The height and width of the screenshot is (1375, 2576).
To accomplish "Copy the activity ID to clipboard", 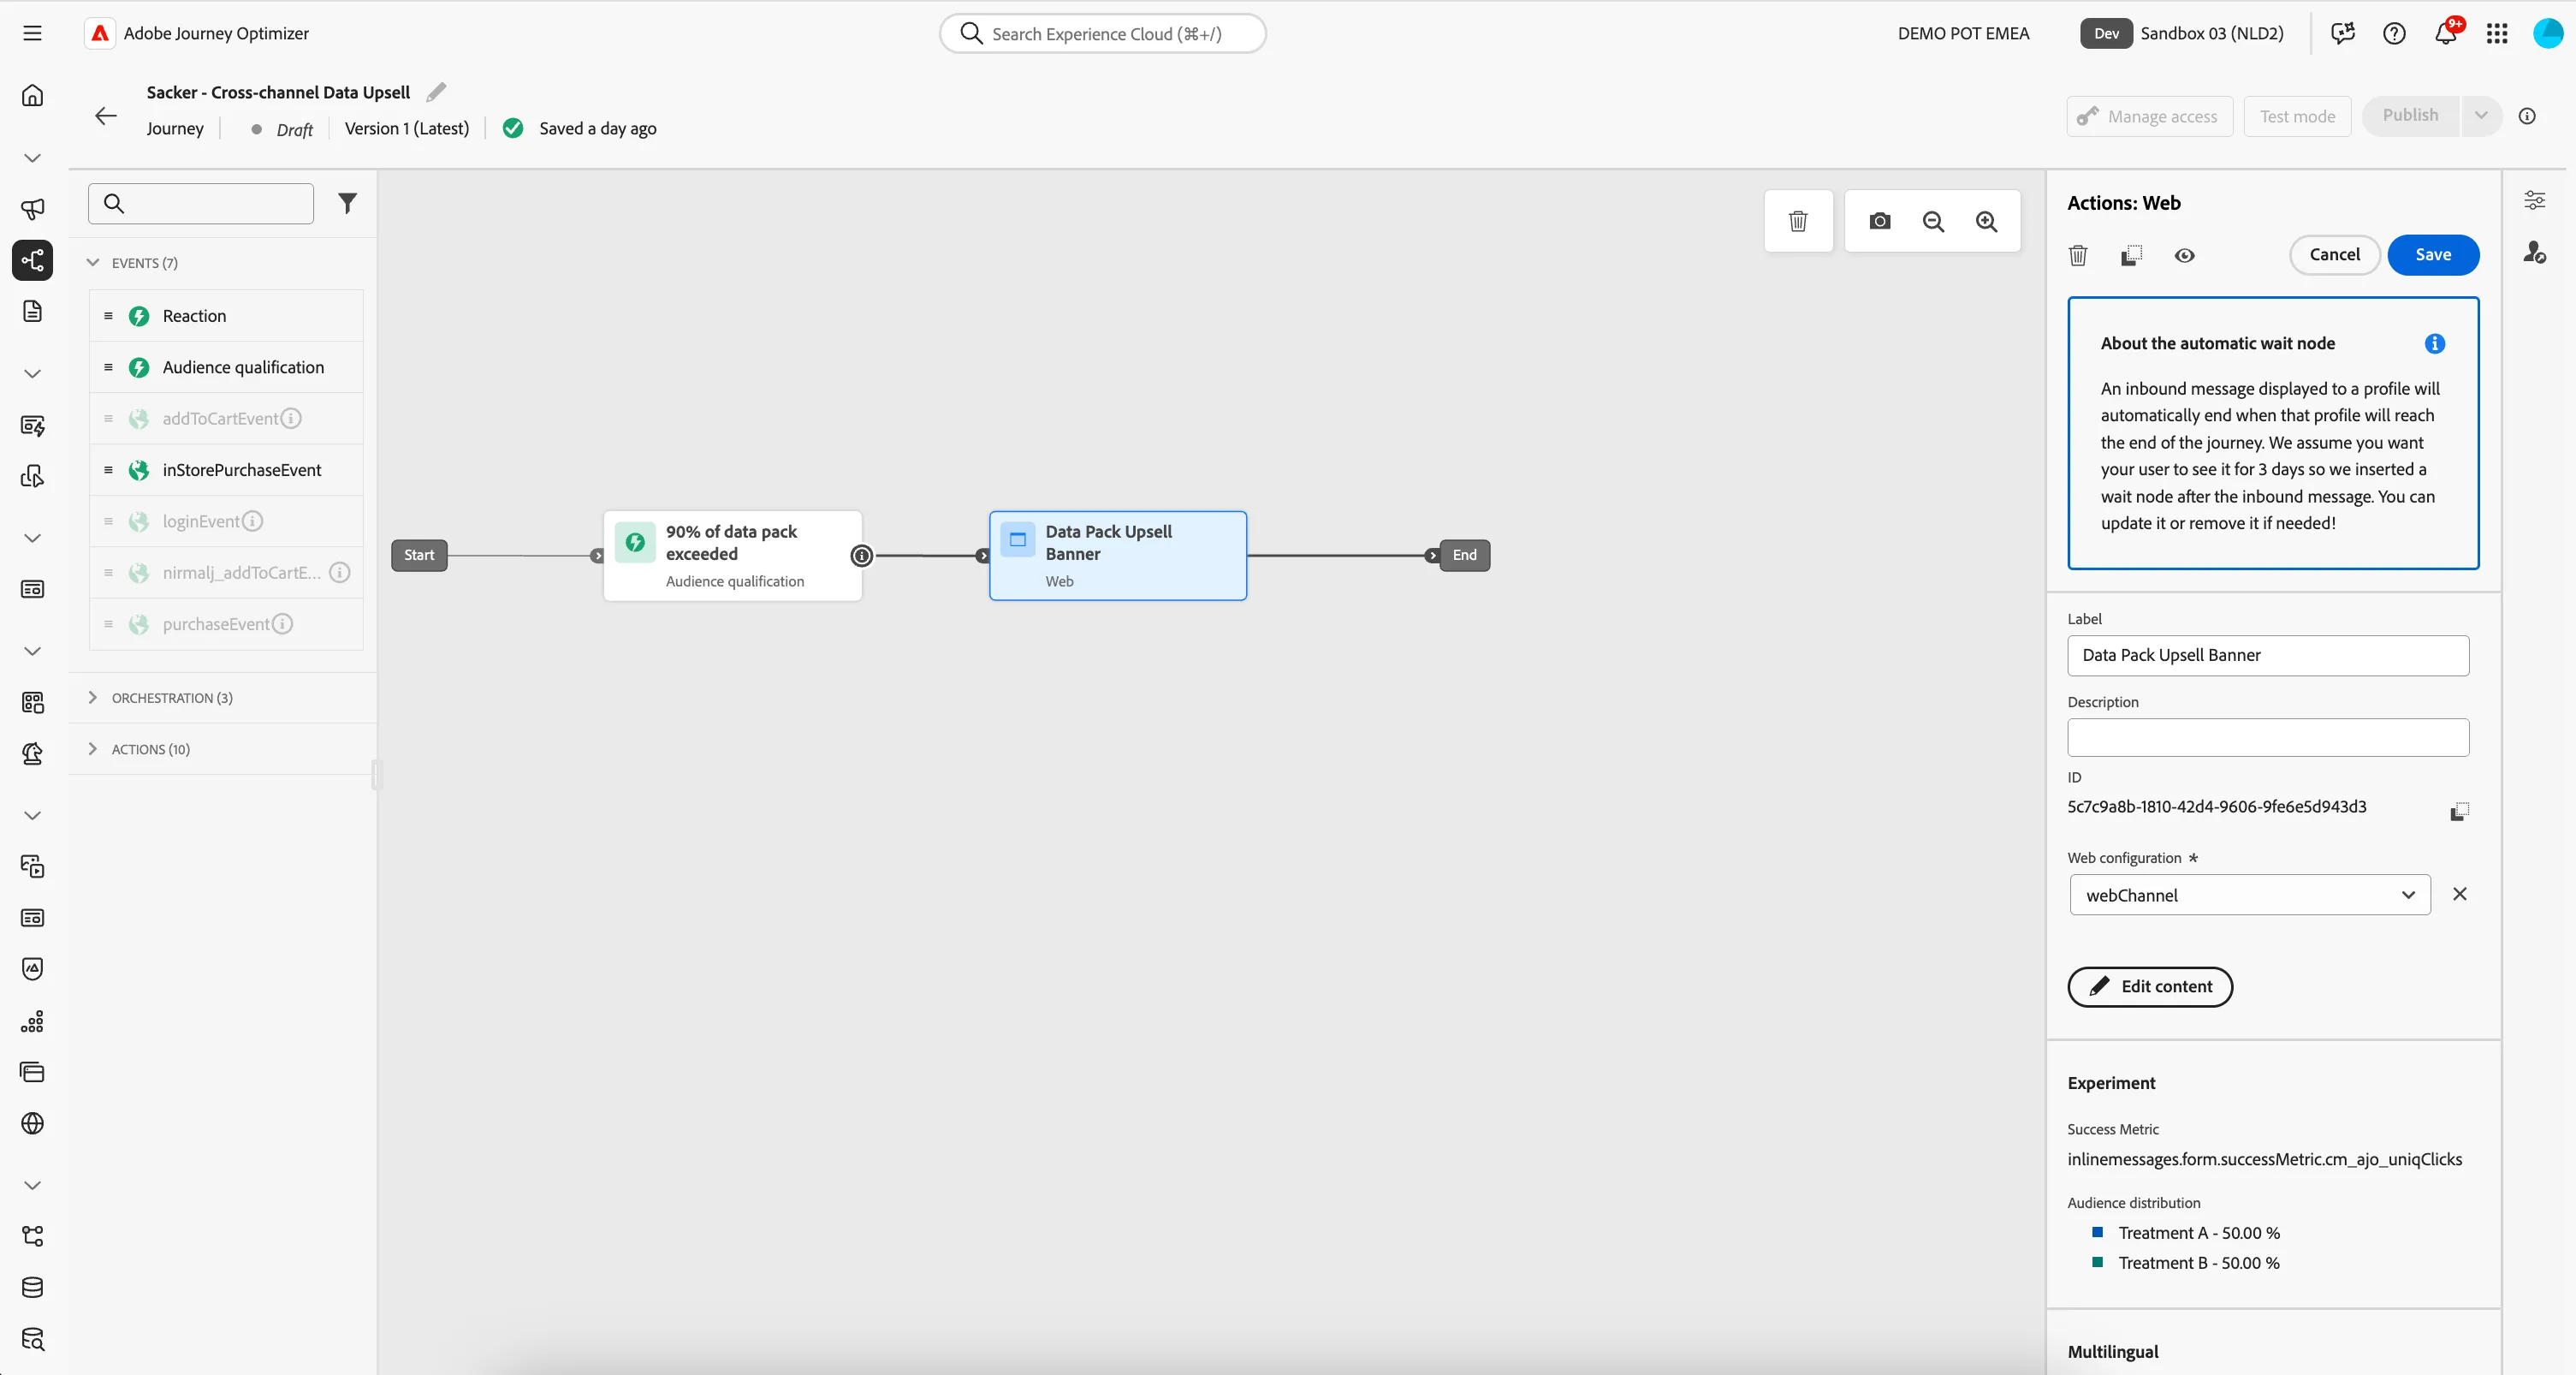I will [x=2459, y=811].
